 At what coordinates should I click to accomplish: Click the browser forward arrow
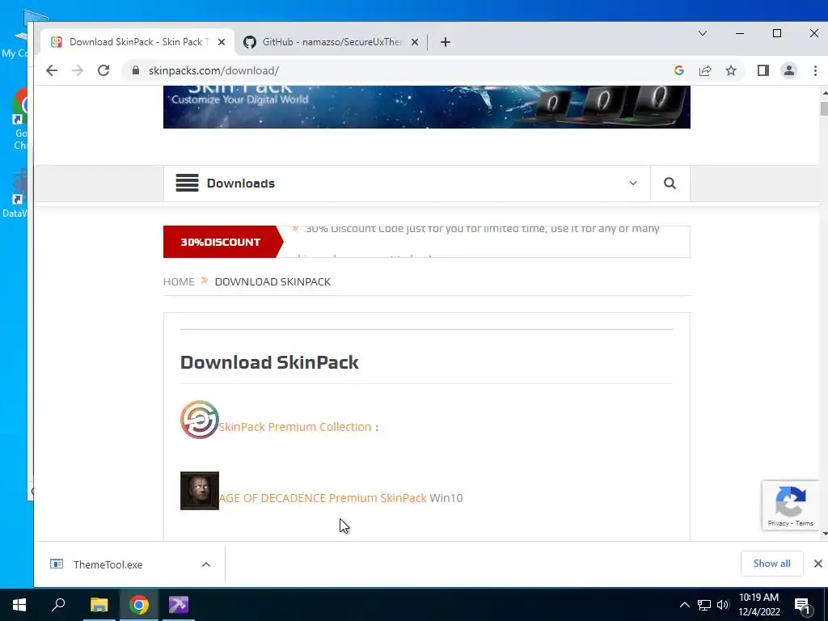(77, 70)
